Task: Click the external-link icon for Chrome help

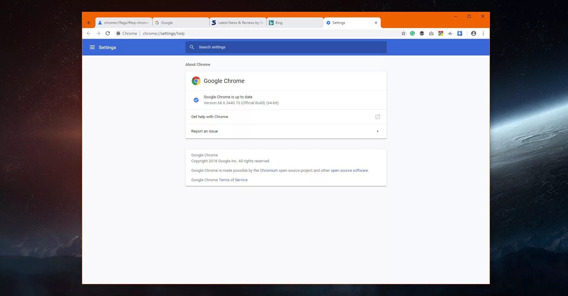Action: (x=378, y=117)
